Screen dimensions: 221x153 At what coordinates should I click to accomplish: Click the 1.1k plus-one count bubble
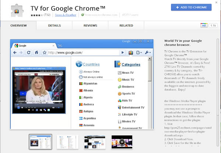tap(213, 25)
